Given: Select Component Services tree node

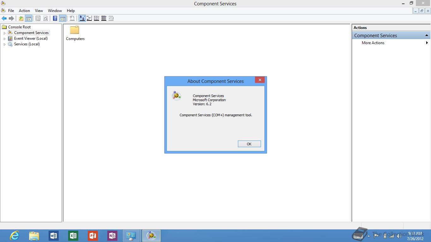Looking at the screenshot, I should (31, 33).
